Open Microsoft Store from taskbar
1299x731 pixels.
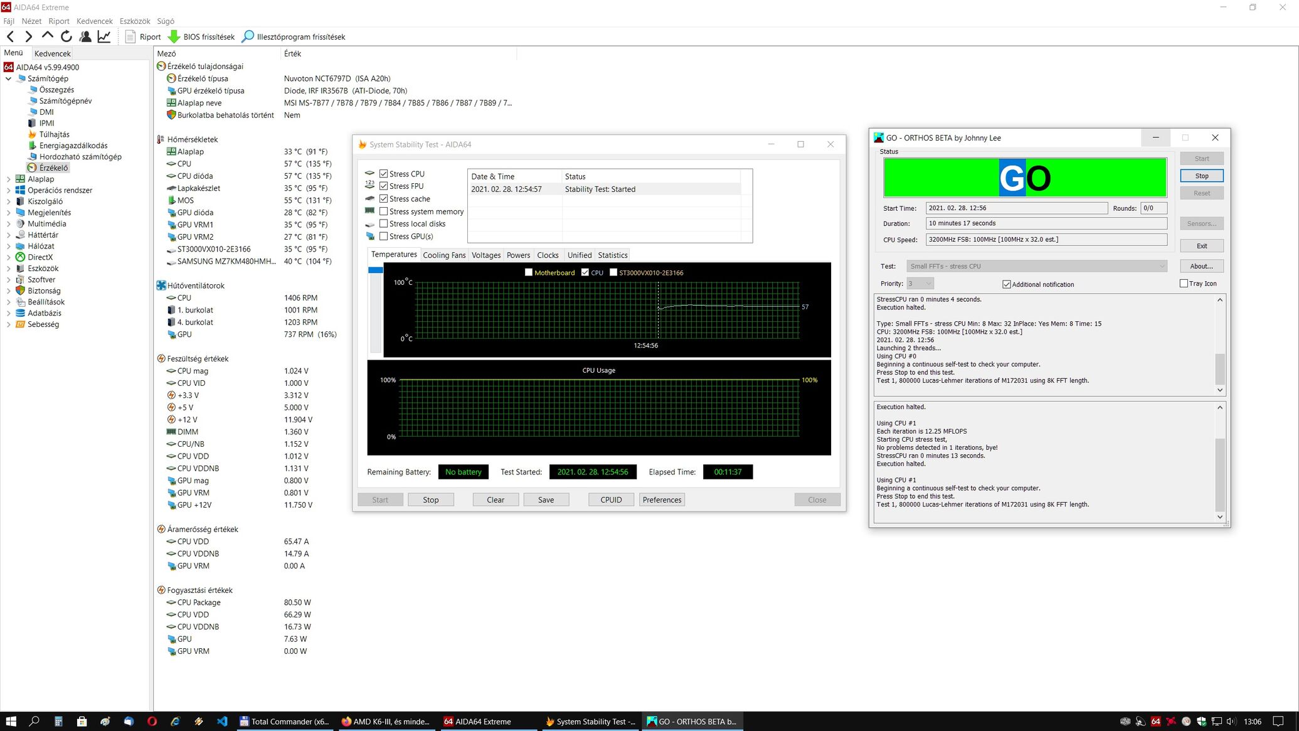click(x=82, y=722)
